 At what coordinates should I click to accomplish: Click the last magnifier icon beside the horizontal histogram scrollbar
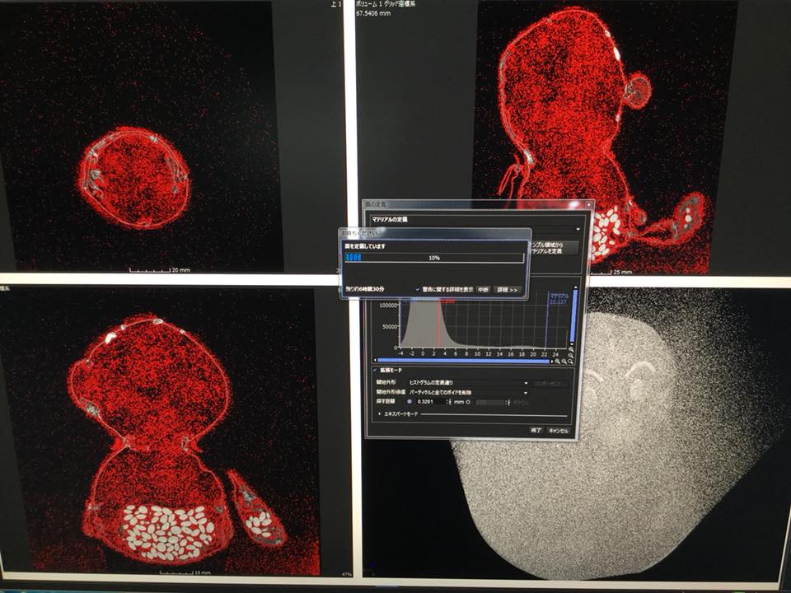point(571,361)
